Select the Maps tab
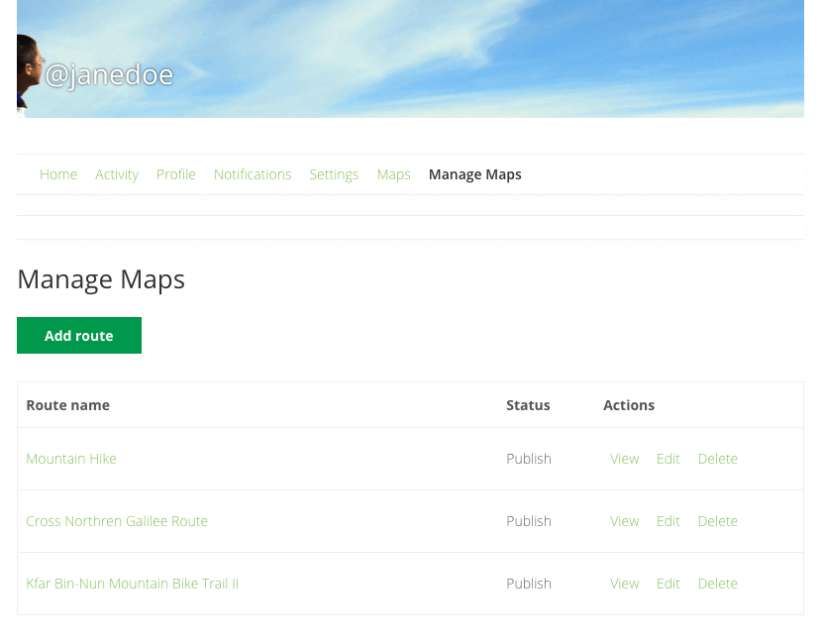This screenshot has width=823, height=641. (393, 174)
